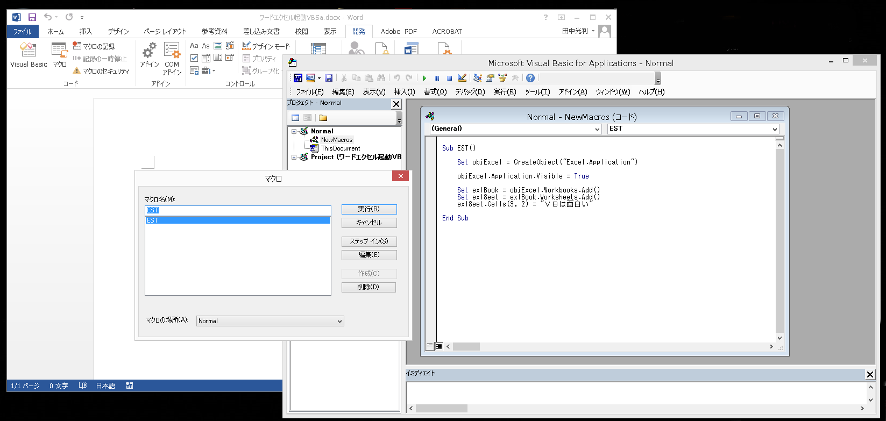Select ThisDocument in project tree
The height and width of the screenshot is (421, 886).
tap(340, 148)
